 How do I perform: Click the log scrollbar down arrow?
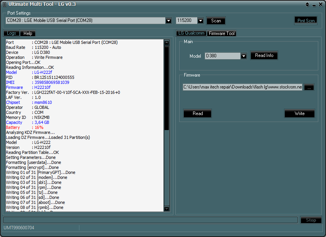click(x=166, y=209)
